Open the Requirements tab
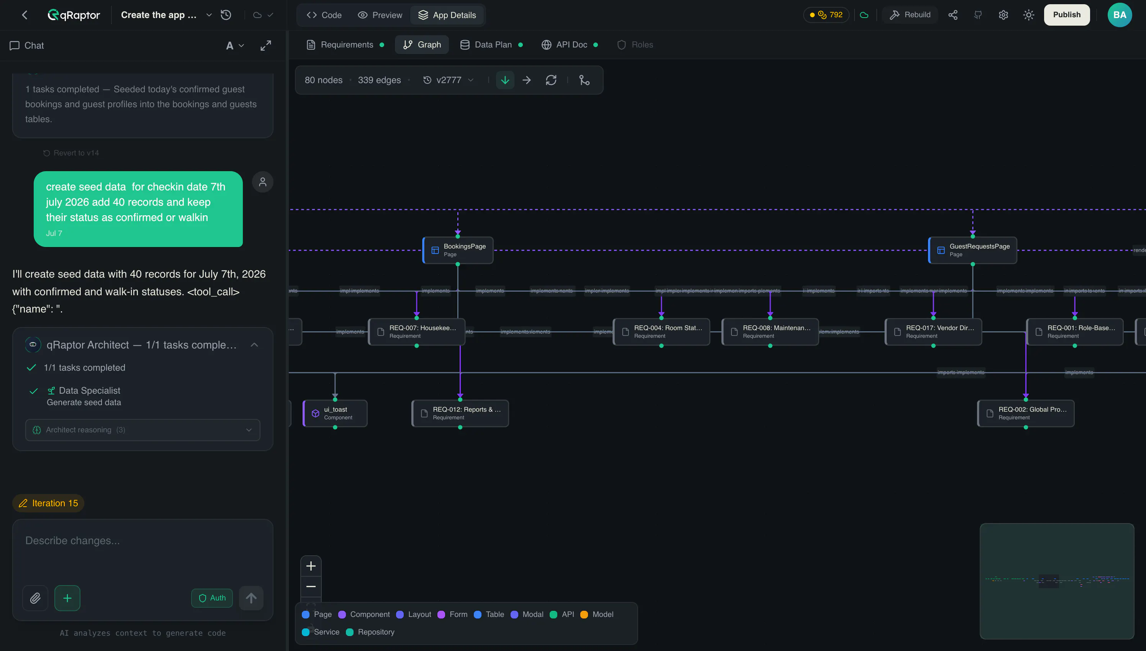The height and width of the screenshot is (651, 1146). click(x=345, y=45)
